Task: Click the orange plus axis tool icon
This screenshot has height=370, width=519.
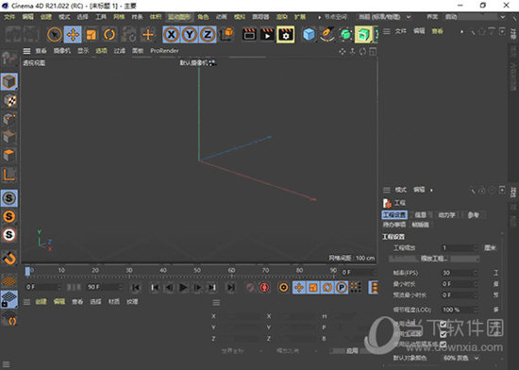Action: coord(148,35)
